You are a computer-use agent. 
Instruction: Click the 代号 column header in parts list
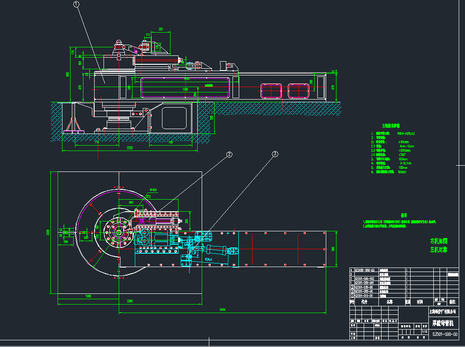click(365, 302)
